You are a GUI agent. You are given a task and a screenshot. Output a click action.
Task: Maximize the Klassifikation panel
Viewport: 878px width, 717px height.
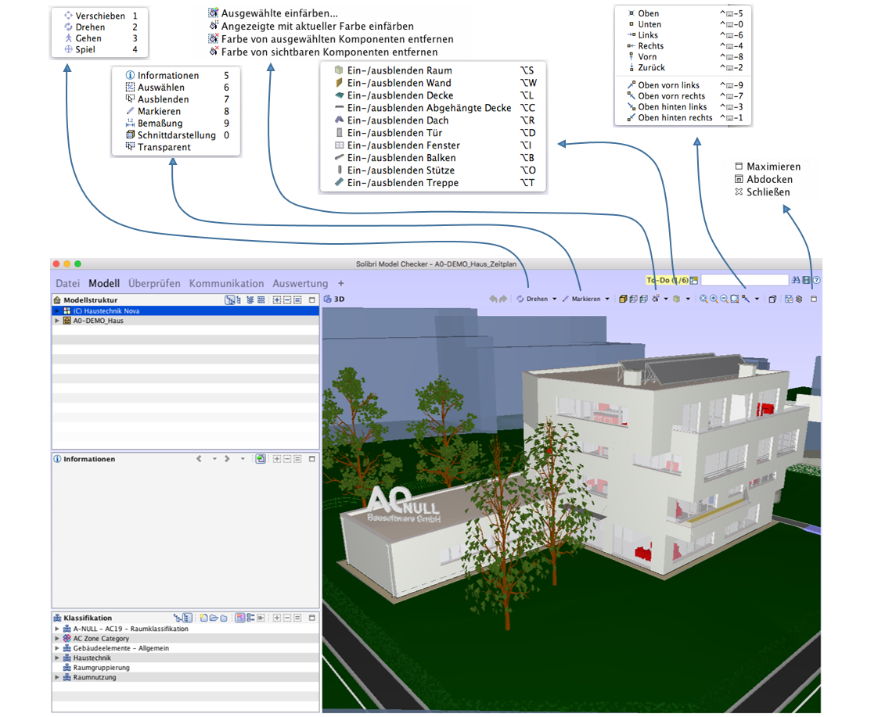(x=312, y=618)
